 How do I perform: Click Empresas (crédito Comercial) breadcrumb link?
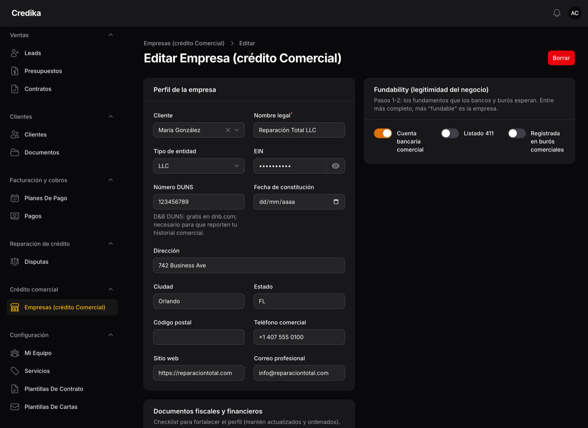point(184,43)
